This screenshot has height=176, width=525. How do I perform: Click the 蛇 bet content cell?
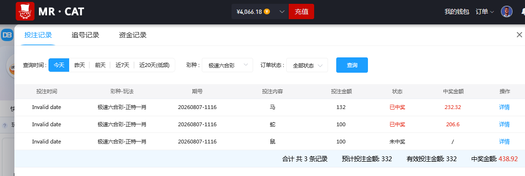coord(272,124)
